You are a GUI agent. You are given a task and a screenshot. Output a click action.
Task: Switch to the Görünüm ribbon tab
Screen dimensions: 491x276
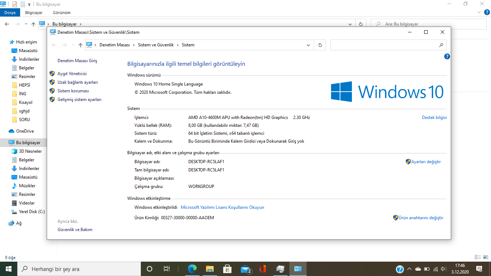coord(61,13)
